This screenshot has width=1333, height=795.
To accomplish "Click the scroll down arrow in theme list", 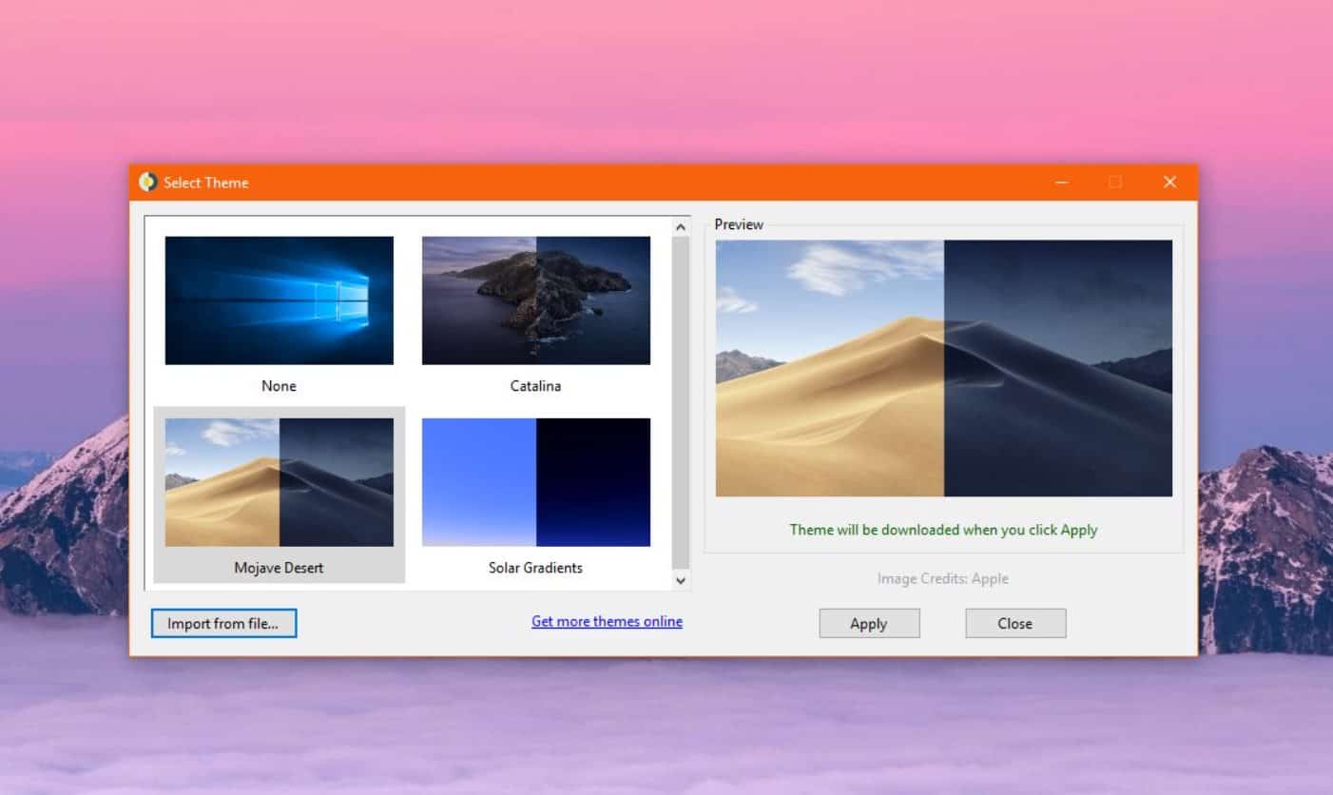I will coord(680,579).
